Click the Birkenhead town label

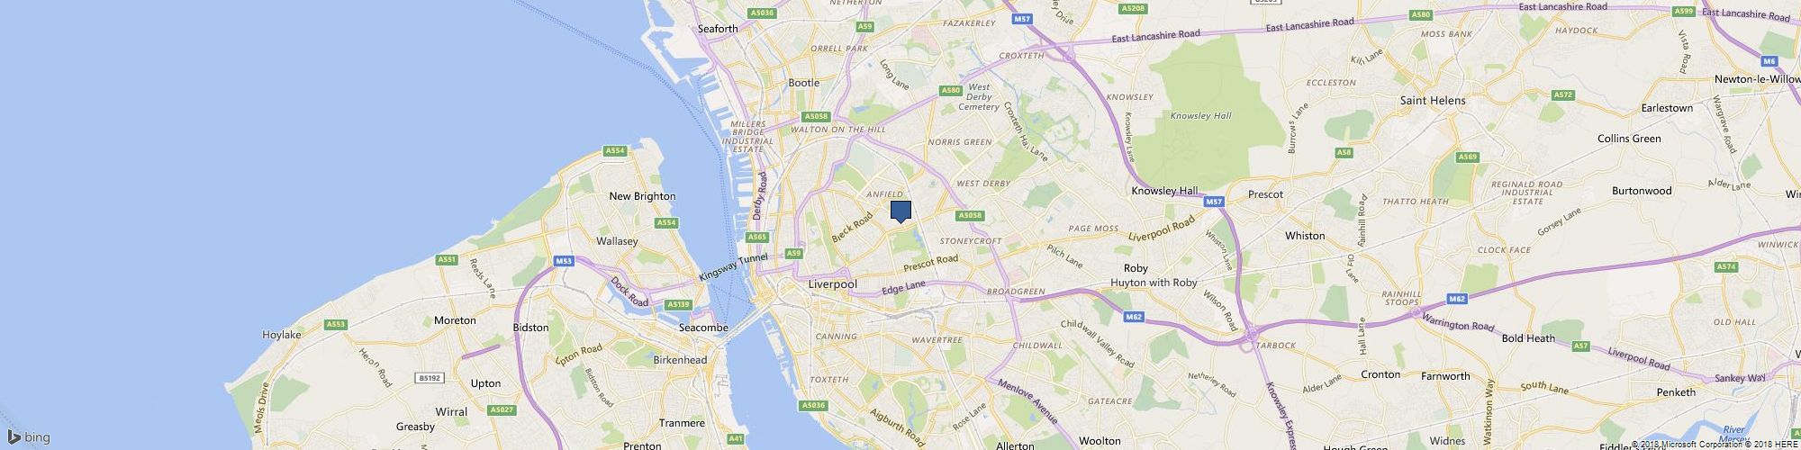pos(680,360)
